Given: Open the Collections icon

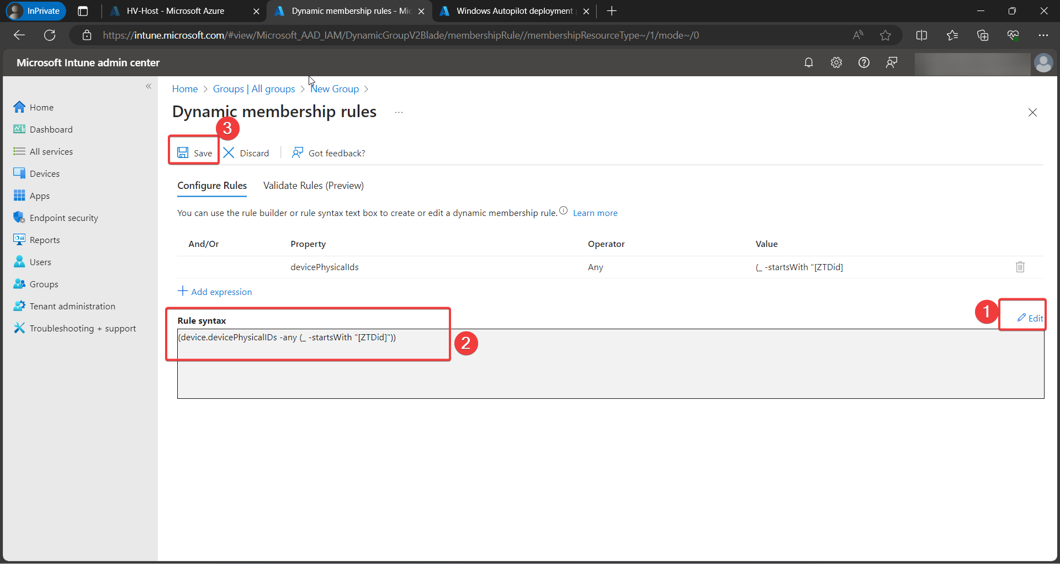Looking at the screenshot, I should 983,35.
